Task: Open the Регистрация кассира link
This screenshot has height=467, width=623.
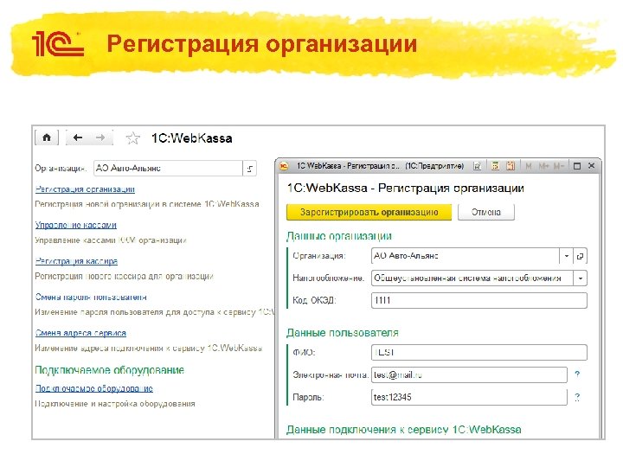Action: (x=76, y=261)
